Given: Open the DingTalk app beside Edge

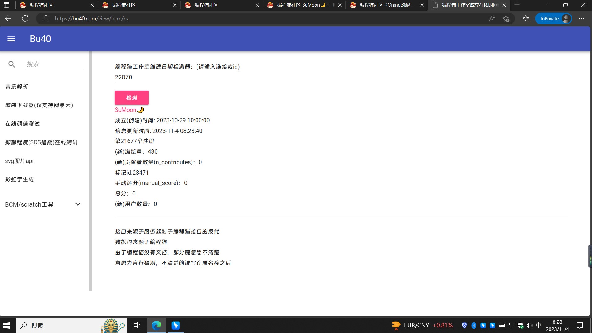Looking at the screenshot, I should coord(176,326).
